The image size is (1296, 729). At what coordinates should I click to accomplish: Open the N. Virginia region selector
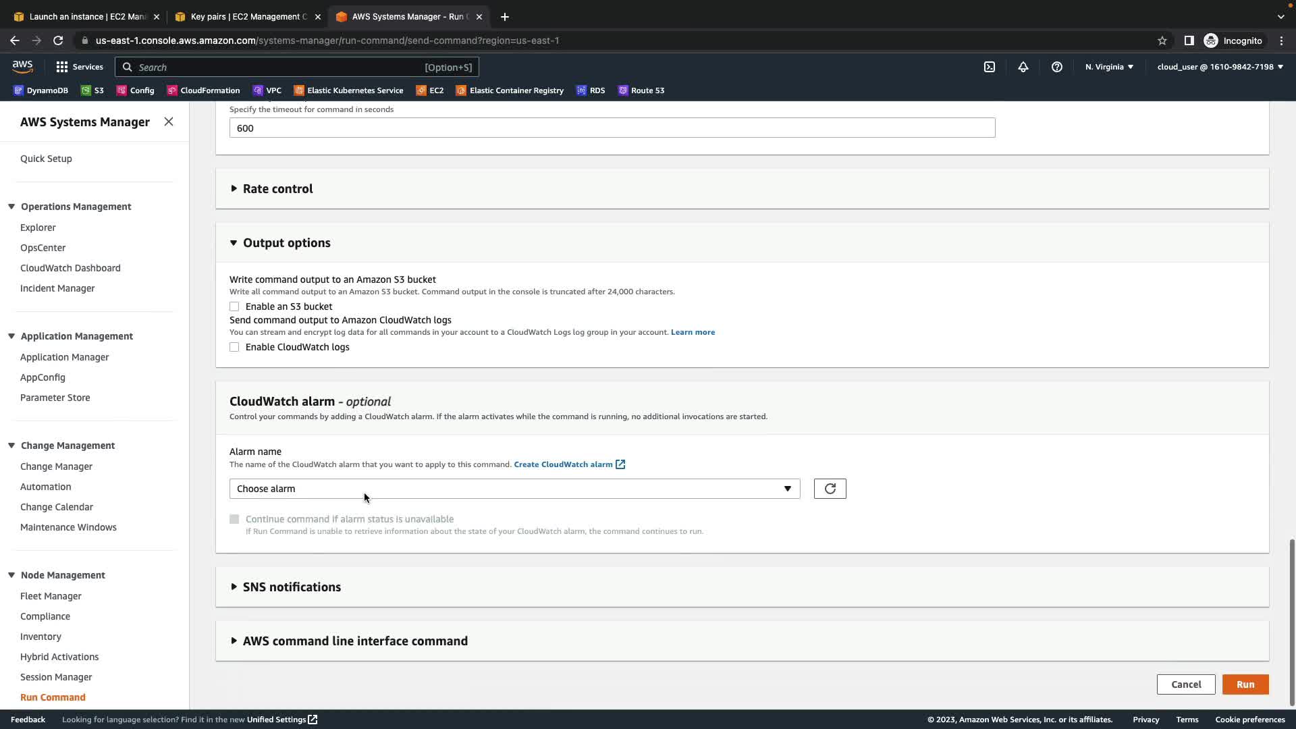[x=1109, y=67]
